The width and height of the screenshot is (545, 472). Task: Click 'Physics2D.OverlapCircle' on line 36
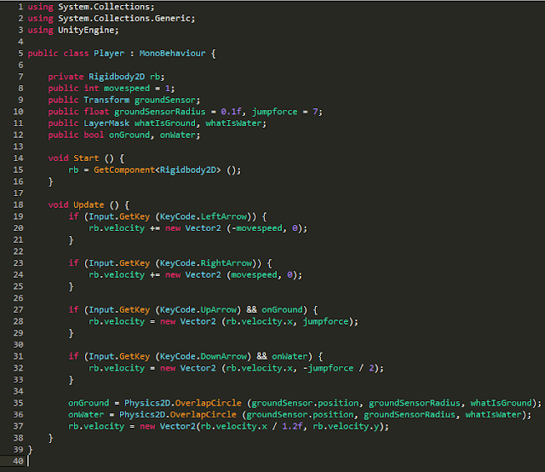[x=178, y=415]
